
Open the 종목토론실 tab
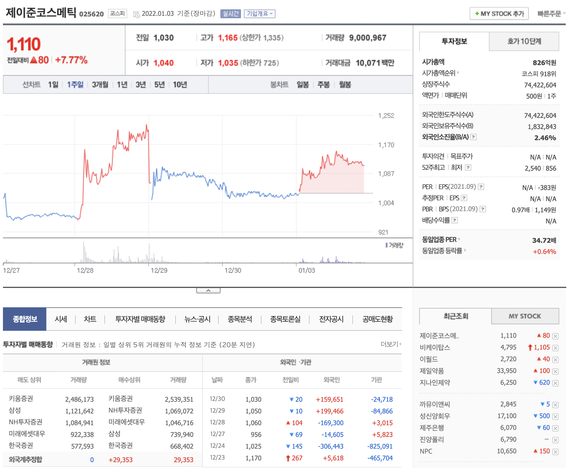click(x=285, y=319)
